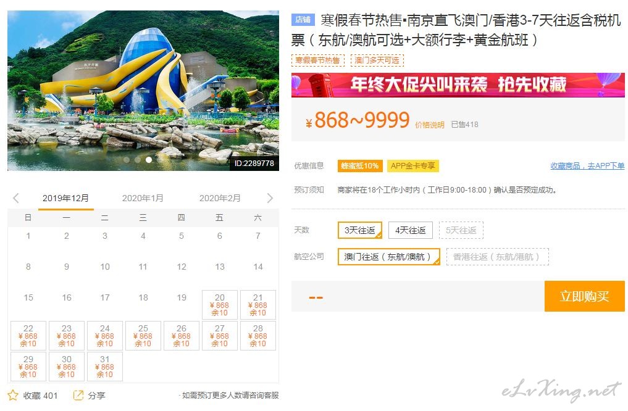Go to previous month with left arrow
Viewport: 628px width, 411px height.
[x=16, y=198]
